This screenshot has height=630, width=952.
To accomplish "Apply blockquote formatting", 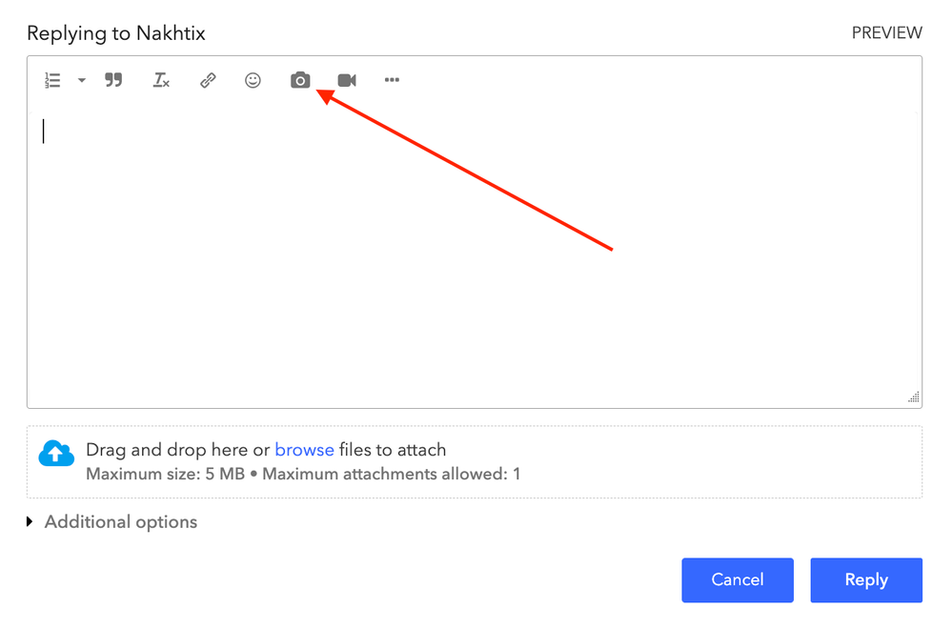I will coord(113,80).
